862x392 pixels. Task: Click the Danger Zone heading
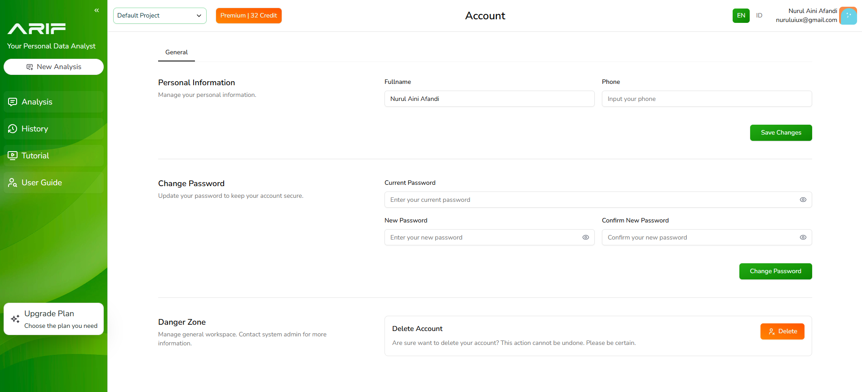(182, 322)
